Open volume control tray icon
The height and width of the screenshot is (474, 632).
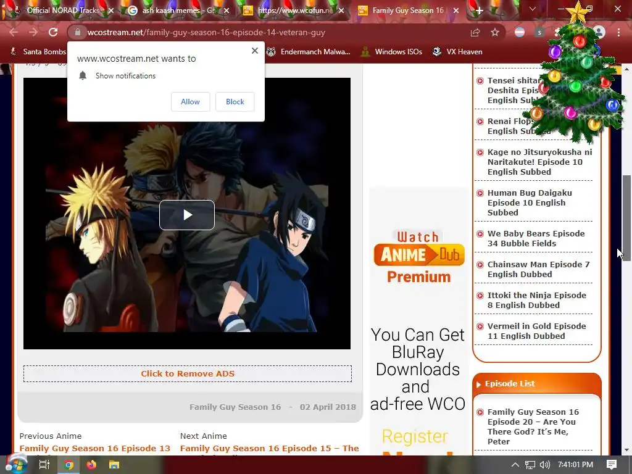coord(544,465)
